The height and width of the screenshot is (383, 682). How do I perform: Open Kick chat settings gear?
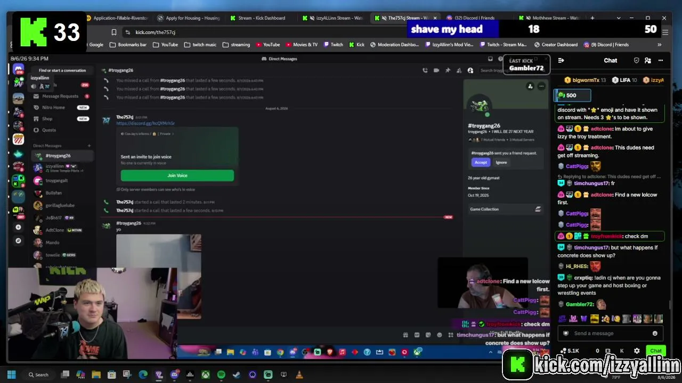click(x=637, y=351)
